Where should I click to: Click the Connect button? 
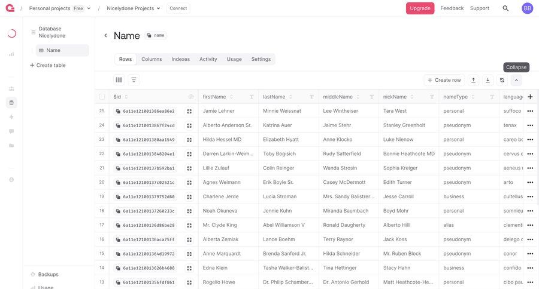click(x=178, y=8)
